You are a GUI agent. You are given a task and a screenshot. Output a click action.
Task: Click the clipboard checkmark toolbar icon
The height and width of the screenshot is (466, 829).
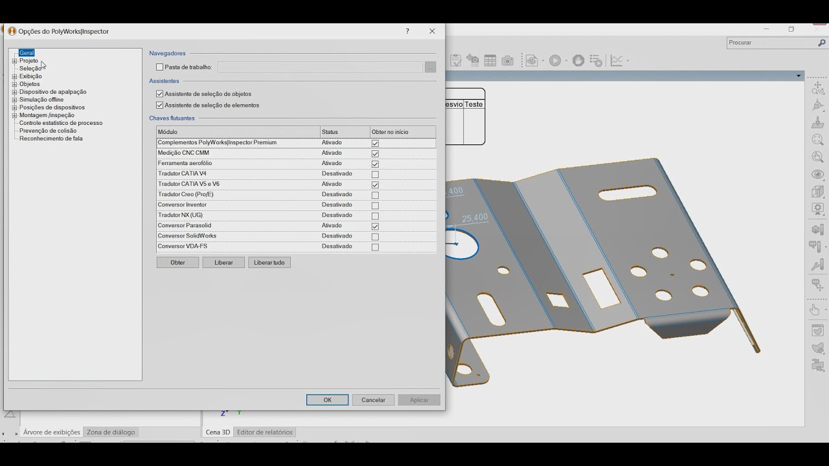[456, 60]
